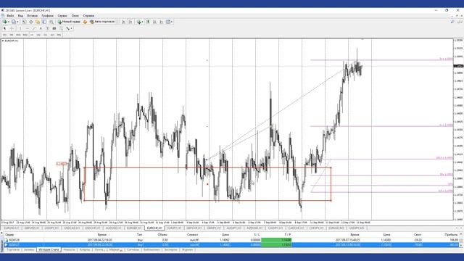The width and height of the screenshot is (464, 261).
Task: Toggle the Market Watch panel icon
Action: [24, 22]
